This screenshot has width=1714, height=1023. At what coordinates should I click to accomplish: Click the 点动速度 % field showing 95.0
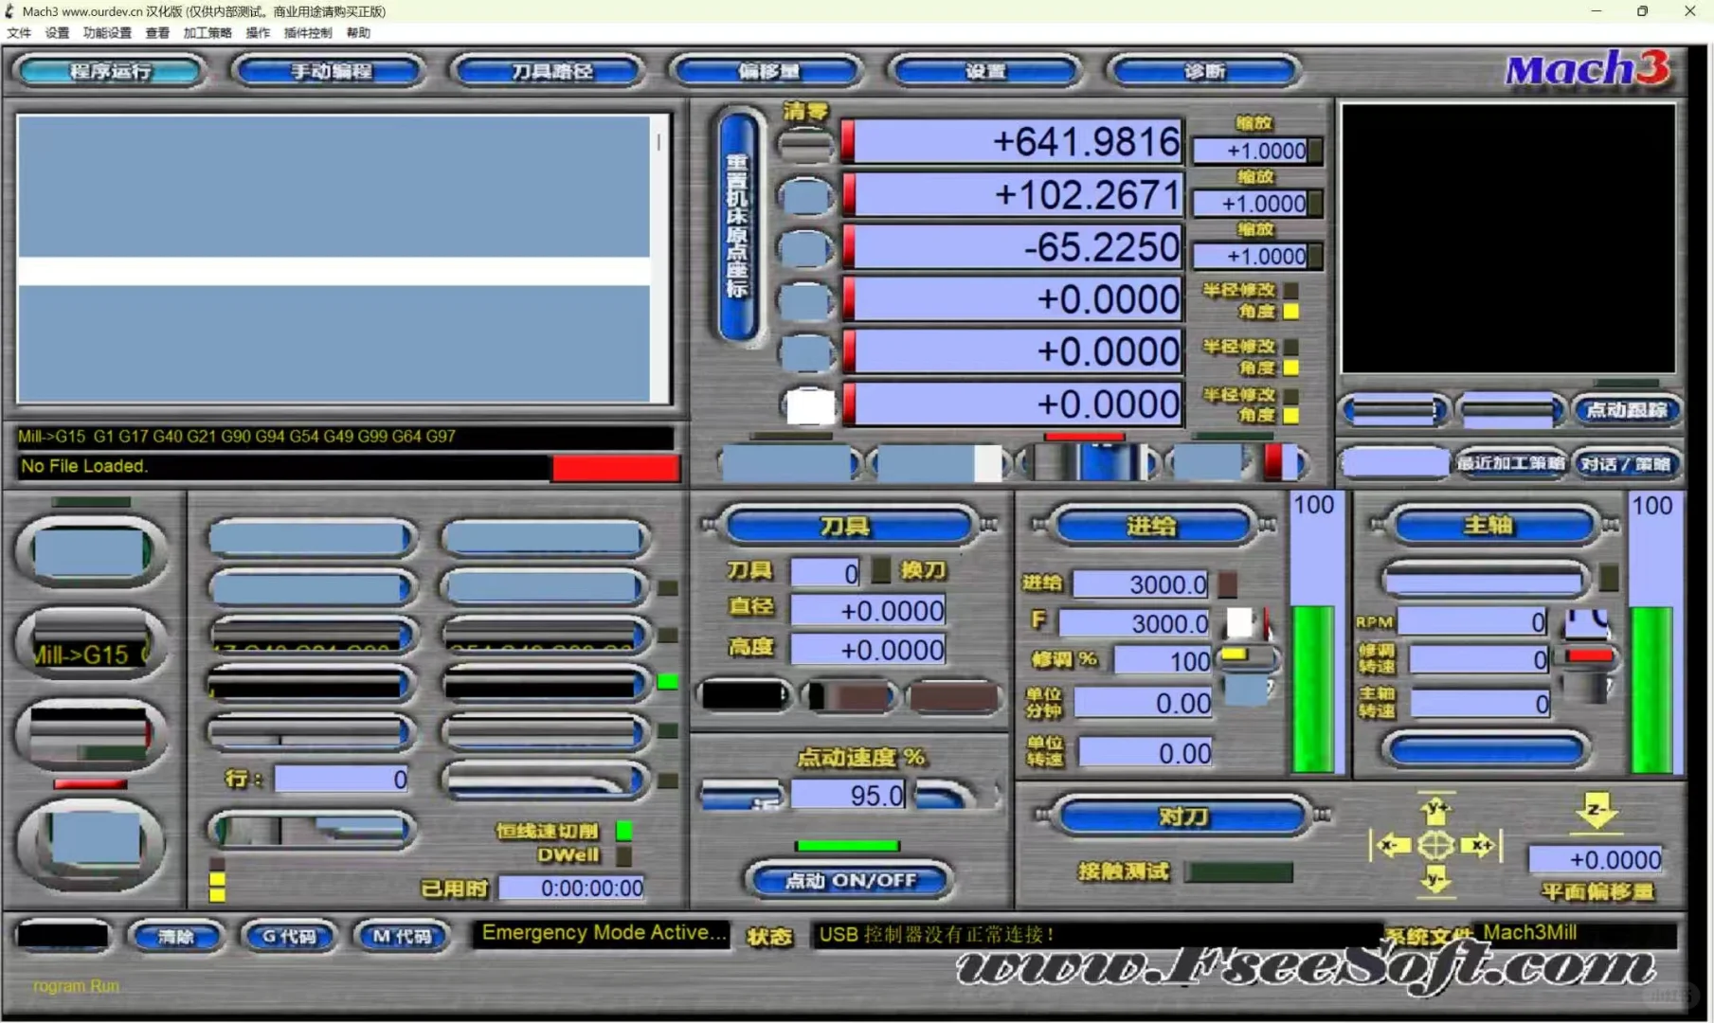tap(849, 795)
